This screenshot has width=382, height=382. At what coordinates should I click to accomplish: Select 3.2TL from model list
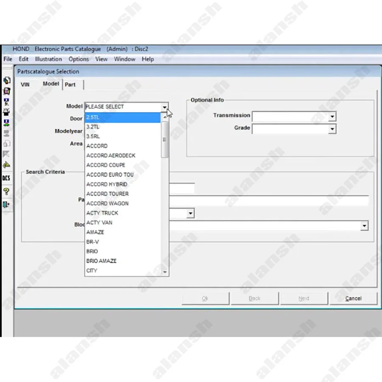coord(123,127)
